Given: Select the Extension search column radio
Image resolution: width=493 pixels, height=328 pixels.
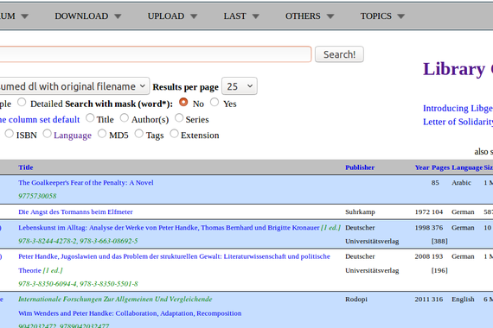Looking at the screenshot, I should tap(174, 134).
